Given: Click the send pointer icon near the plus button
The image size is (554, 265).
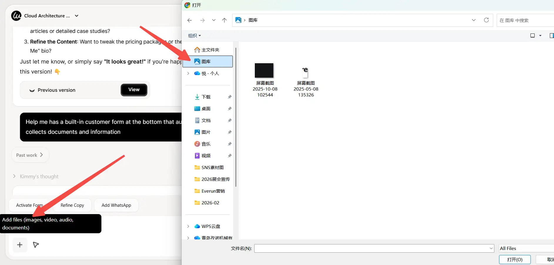Looking at the screenshot, I should tap(36, 245).
